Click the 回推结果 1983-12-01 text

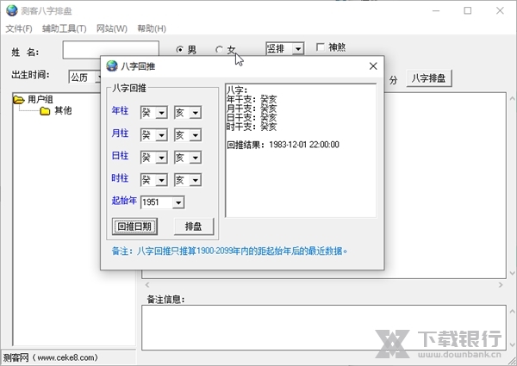click(283, 145)
